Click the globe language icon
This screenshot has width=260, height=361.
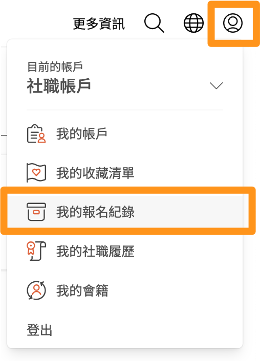pos(193,23)
